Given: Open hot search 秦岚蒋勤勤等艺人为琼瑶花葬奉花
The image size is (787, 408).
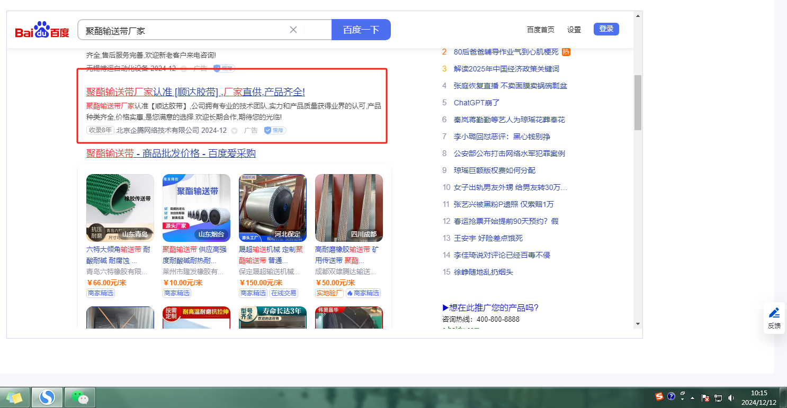Looking at the screenshot, I should [509, 120].
